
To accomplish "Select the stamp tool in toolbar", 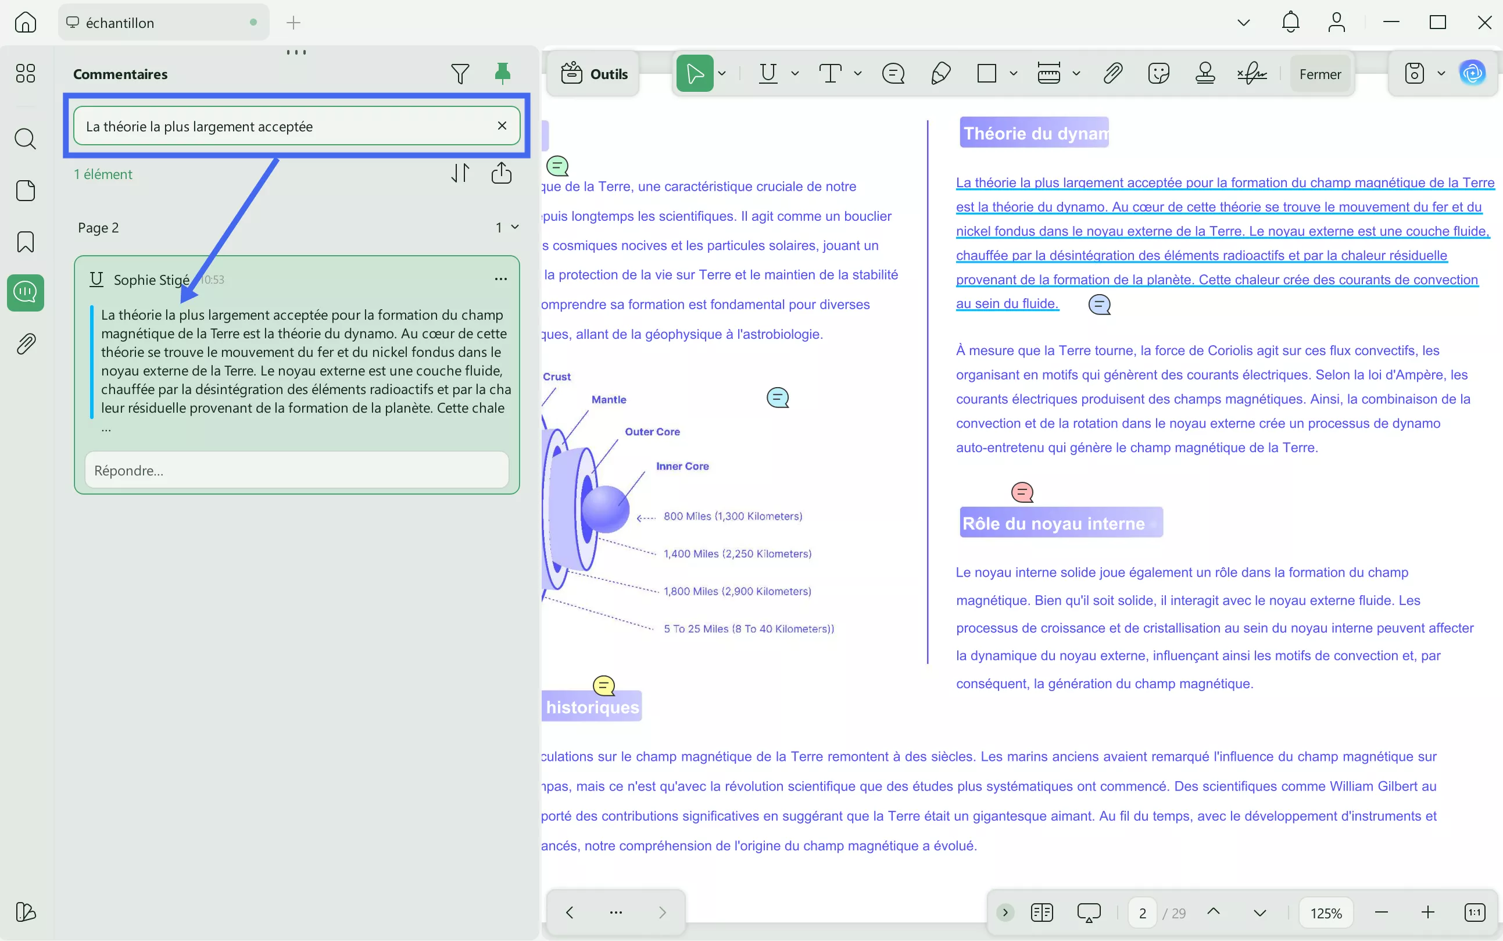I will [x=1205, y=73].
